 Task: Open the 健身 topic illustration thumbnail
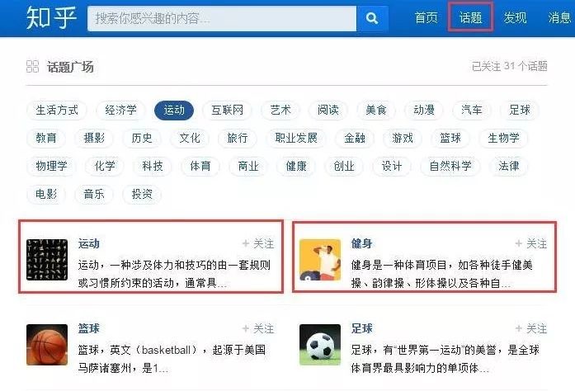320,260
